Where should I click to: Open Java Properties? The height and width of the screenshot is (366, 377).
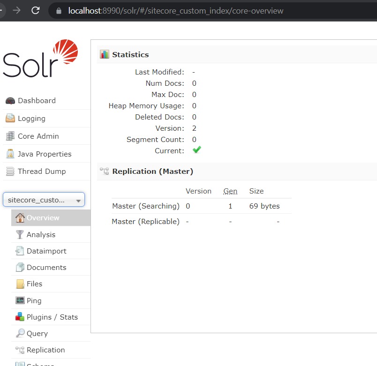(45, 154)
